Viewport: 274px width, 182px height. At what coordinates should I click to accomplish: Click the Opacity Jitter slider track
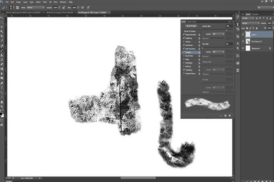coord(218,29)
